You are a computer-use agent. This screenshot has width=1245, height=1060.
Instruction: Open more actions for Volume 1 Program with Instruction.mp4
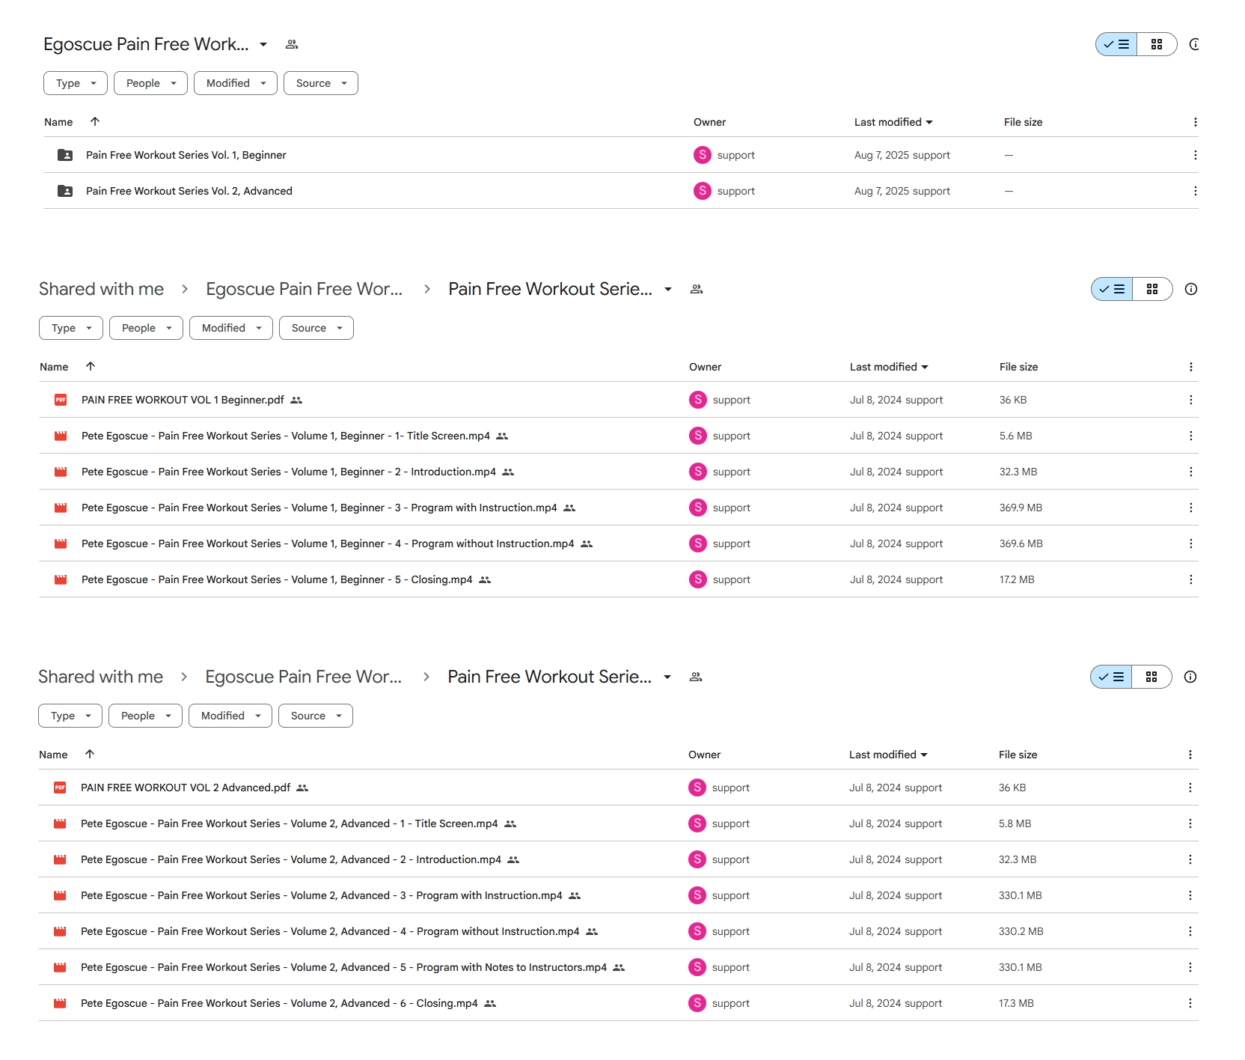1190,508
